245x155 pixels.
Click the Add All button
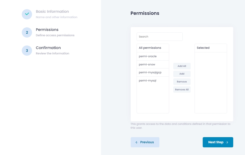182,66
